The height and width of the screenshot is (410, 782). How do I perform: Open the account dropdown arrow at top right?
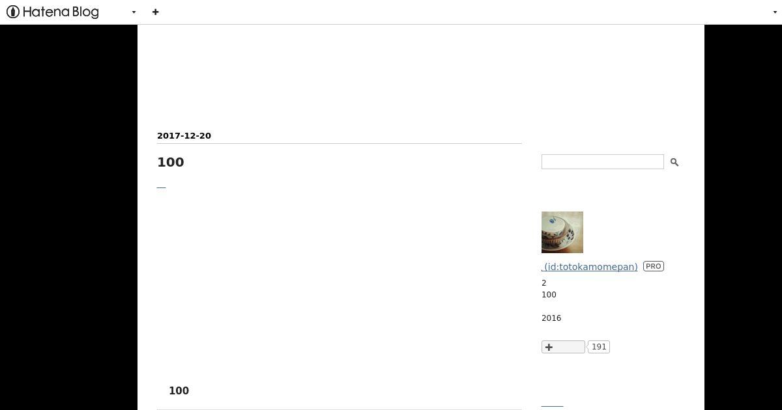click(775, 12)
